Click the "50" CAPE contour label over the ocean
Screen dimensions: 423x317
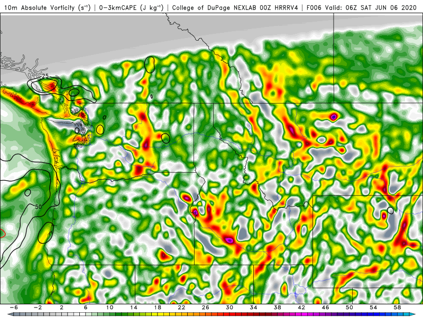click(38, 207)
